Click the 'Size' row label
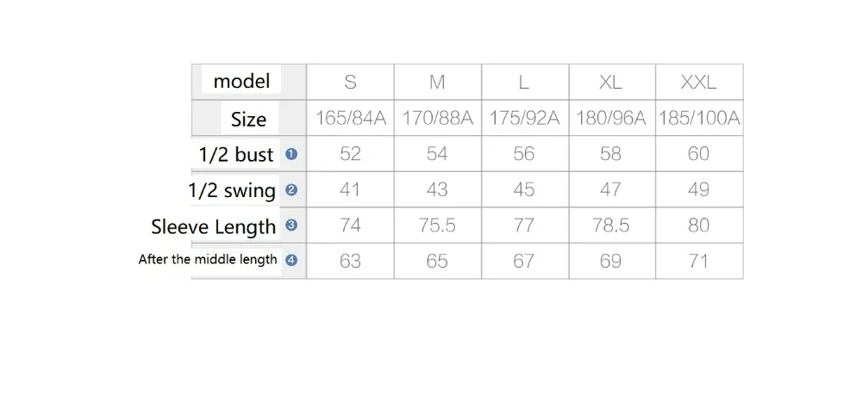This screenshot has height=395, width=862. pyautogui.click(x=248, y=119)
